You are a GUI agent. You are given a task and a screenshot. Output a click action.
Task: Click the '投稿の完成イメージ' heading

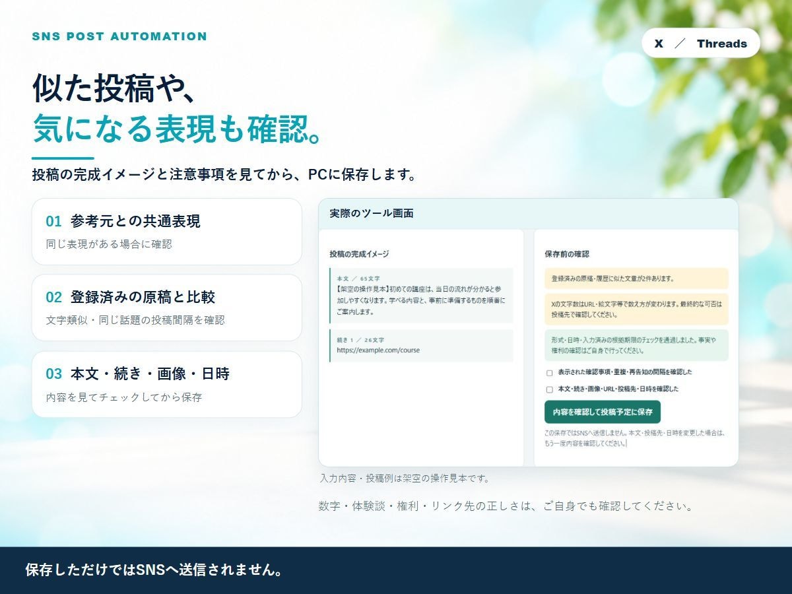click(x=359, y=254)
